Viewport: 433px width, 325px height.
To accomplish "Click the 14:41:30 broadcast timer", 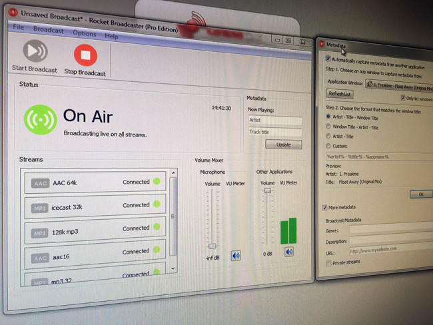I will coord(221,108).
